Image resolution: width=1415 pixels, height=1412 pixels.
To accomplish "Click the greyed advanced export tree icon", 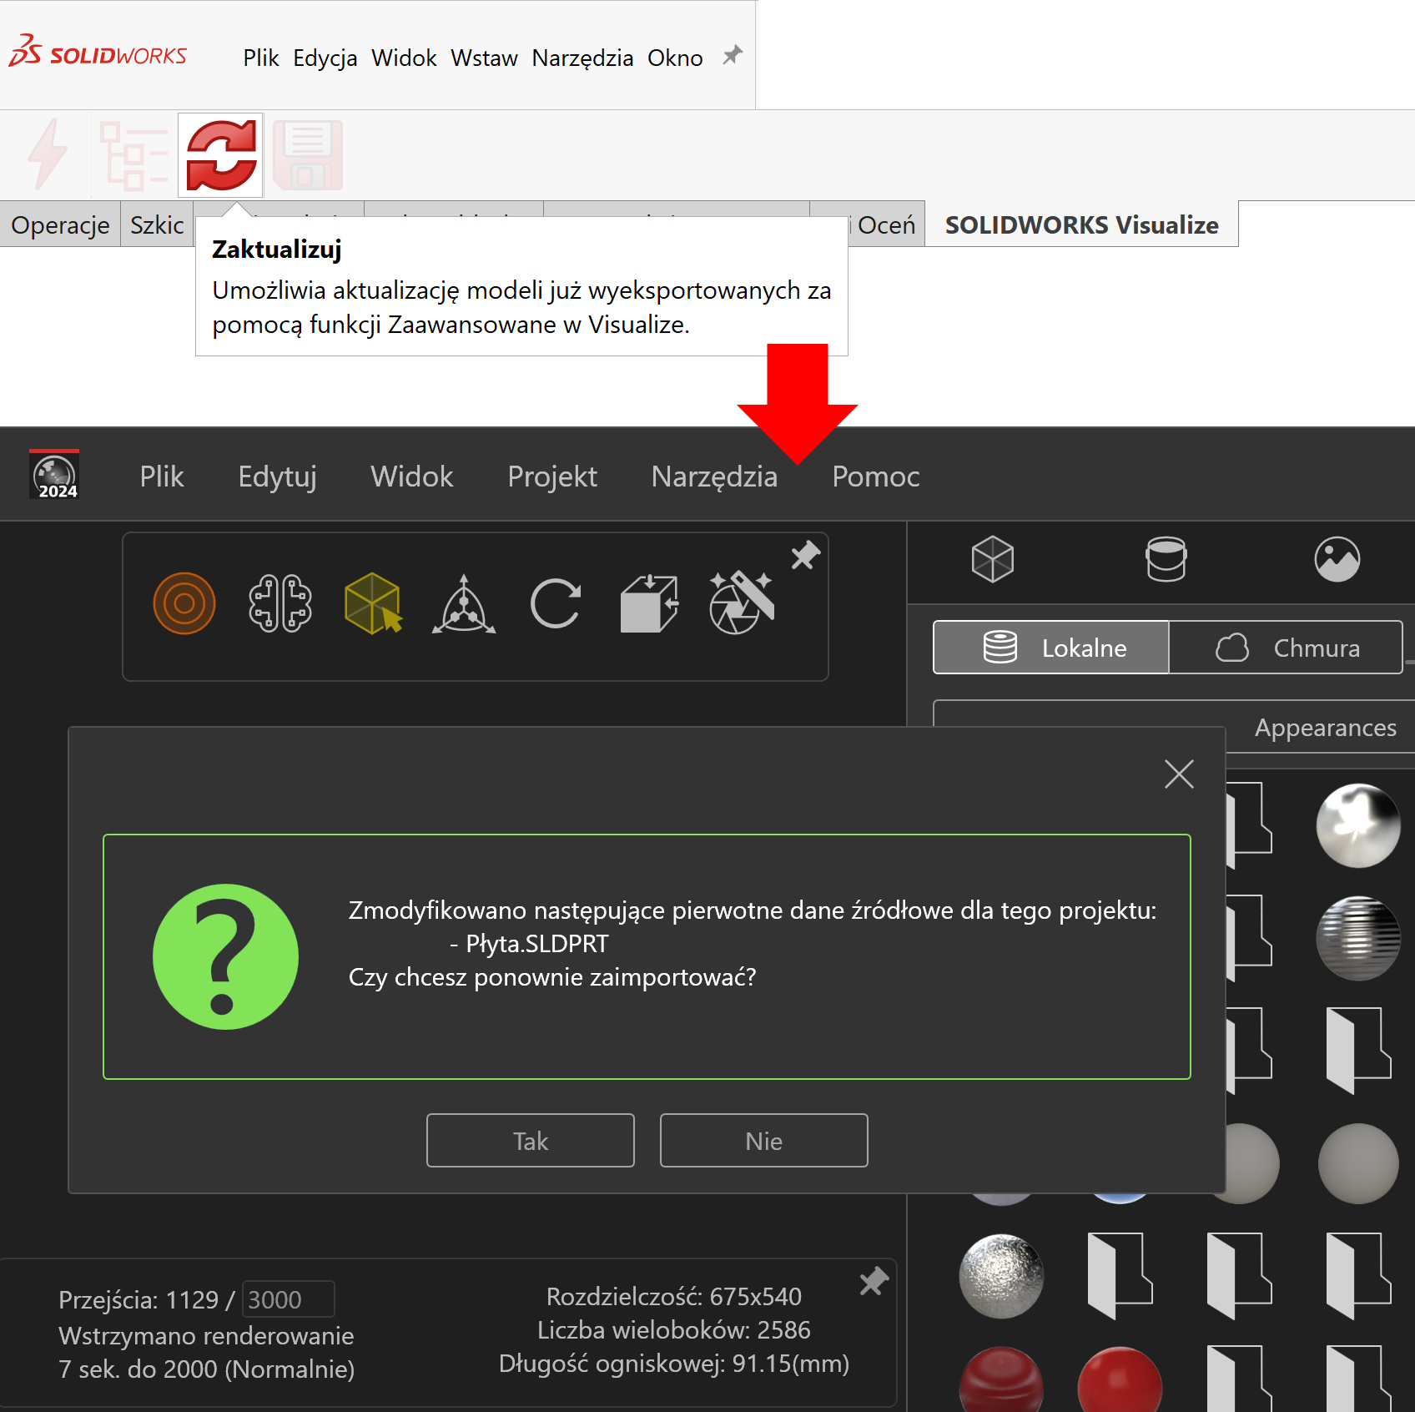I will tap(133, 155).
